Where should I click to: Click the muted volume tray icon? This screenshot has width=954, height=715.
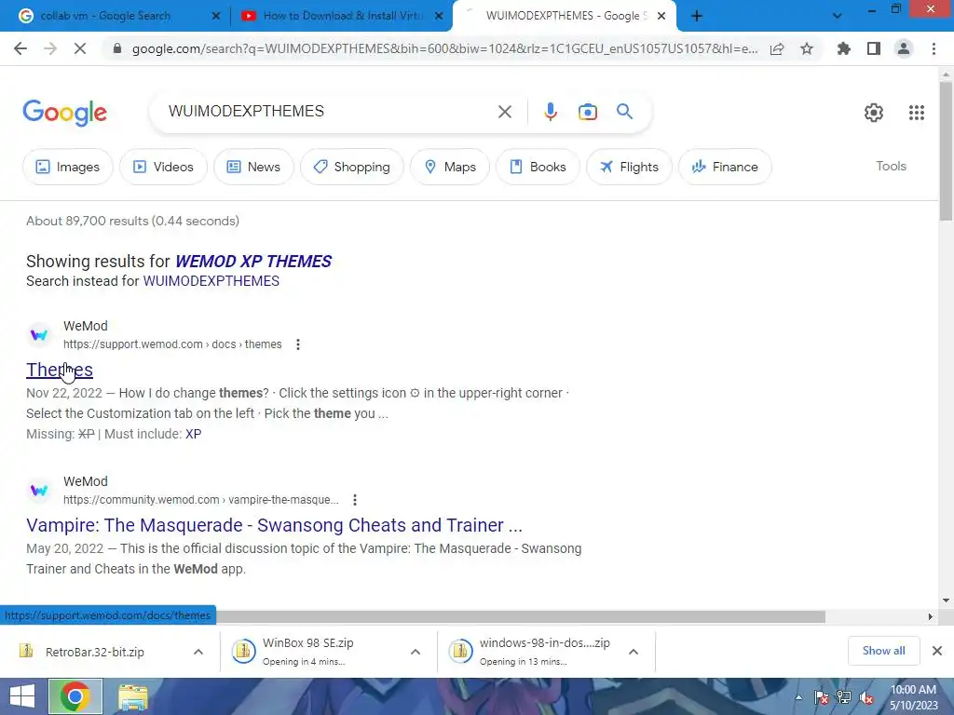pyautogui.click(x=866, y=697)
